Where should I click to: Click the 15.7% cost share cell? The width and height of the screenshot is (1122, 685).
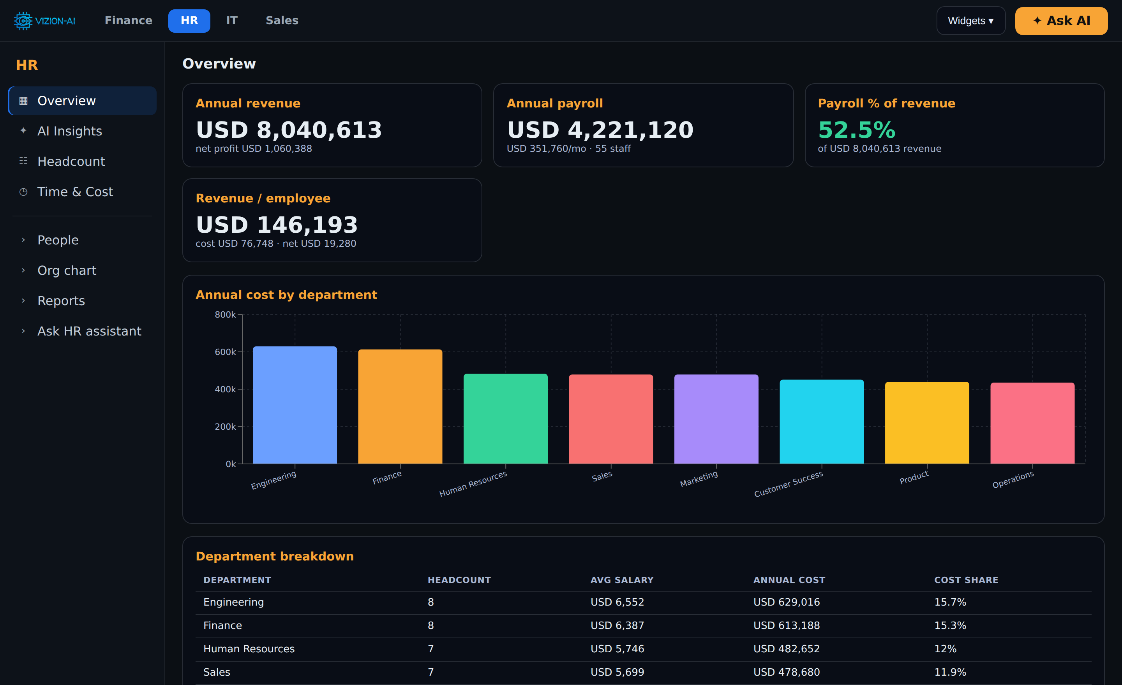tap(950, 602)
